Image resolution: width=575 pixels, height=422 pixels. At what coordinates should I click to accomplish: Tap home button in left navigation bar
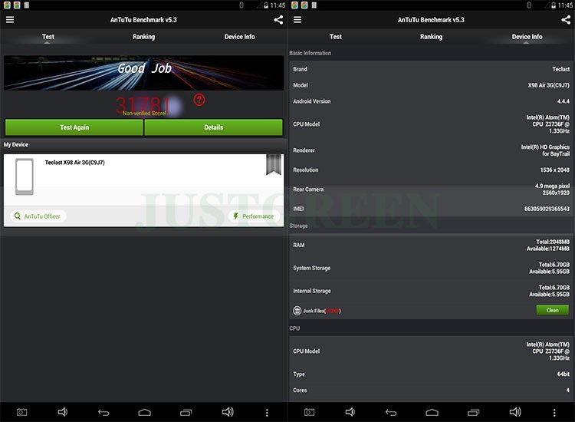(x=144, y=413)
